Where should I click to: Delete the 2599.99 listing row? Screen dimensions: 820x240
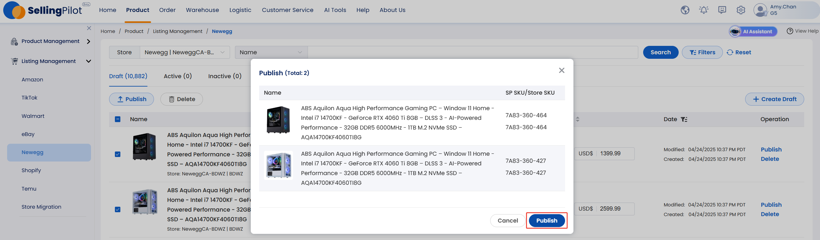[770, 214]
